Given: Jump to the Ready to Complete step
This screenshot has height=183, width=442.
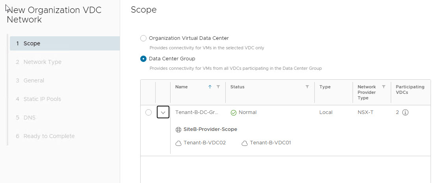Looking at the screenshot, I should tap(49, 136).
